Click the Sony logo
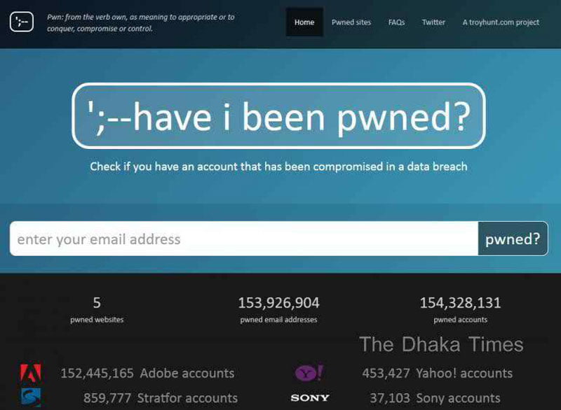Screen dimensions: 561x410 click(x=310, y=398)
